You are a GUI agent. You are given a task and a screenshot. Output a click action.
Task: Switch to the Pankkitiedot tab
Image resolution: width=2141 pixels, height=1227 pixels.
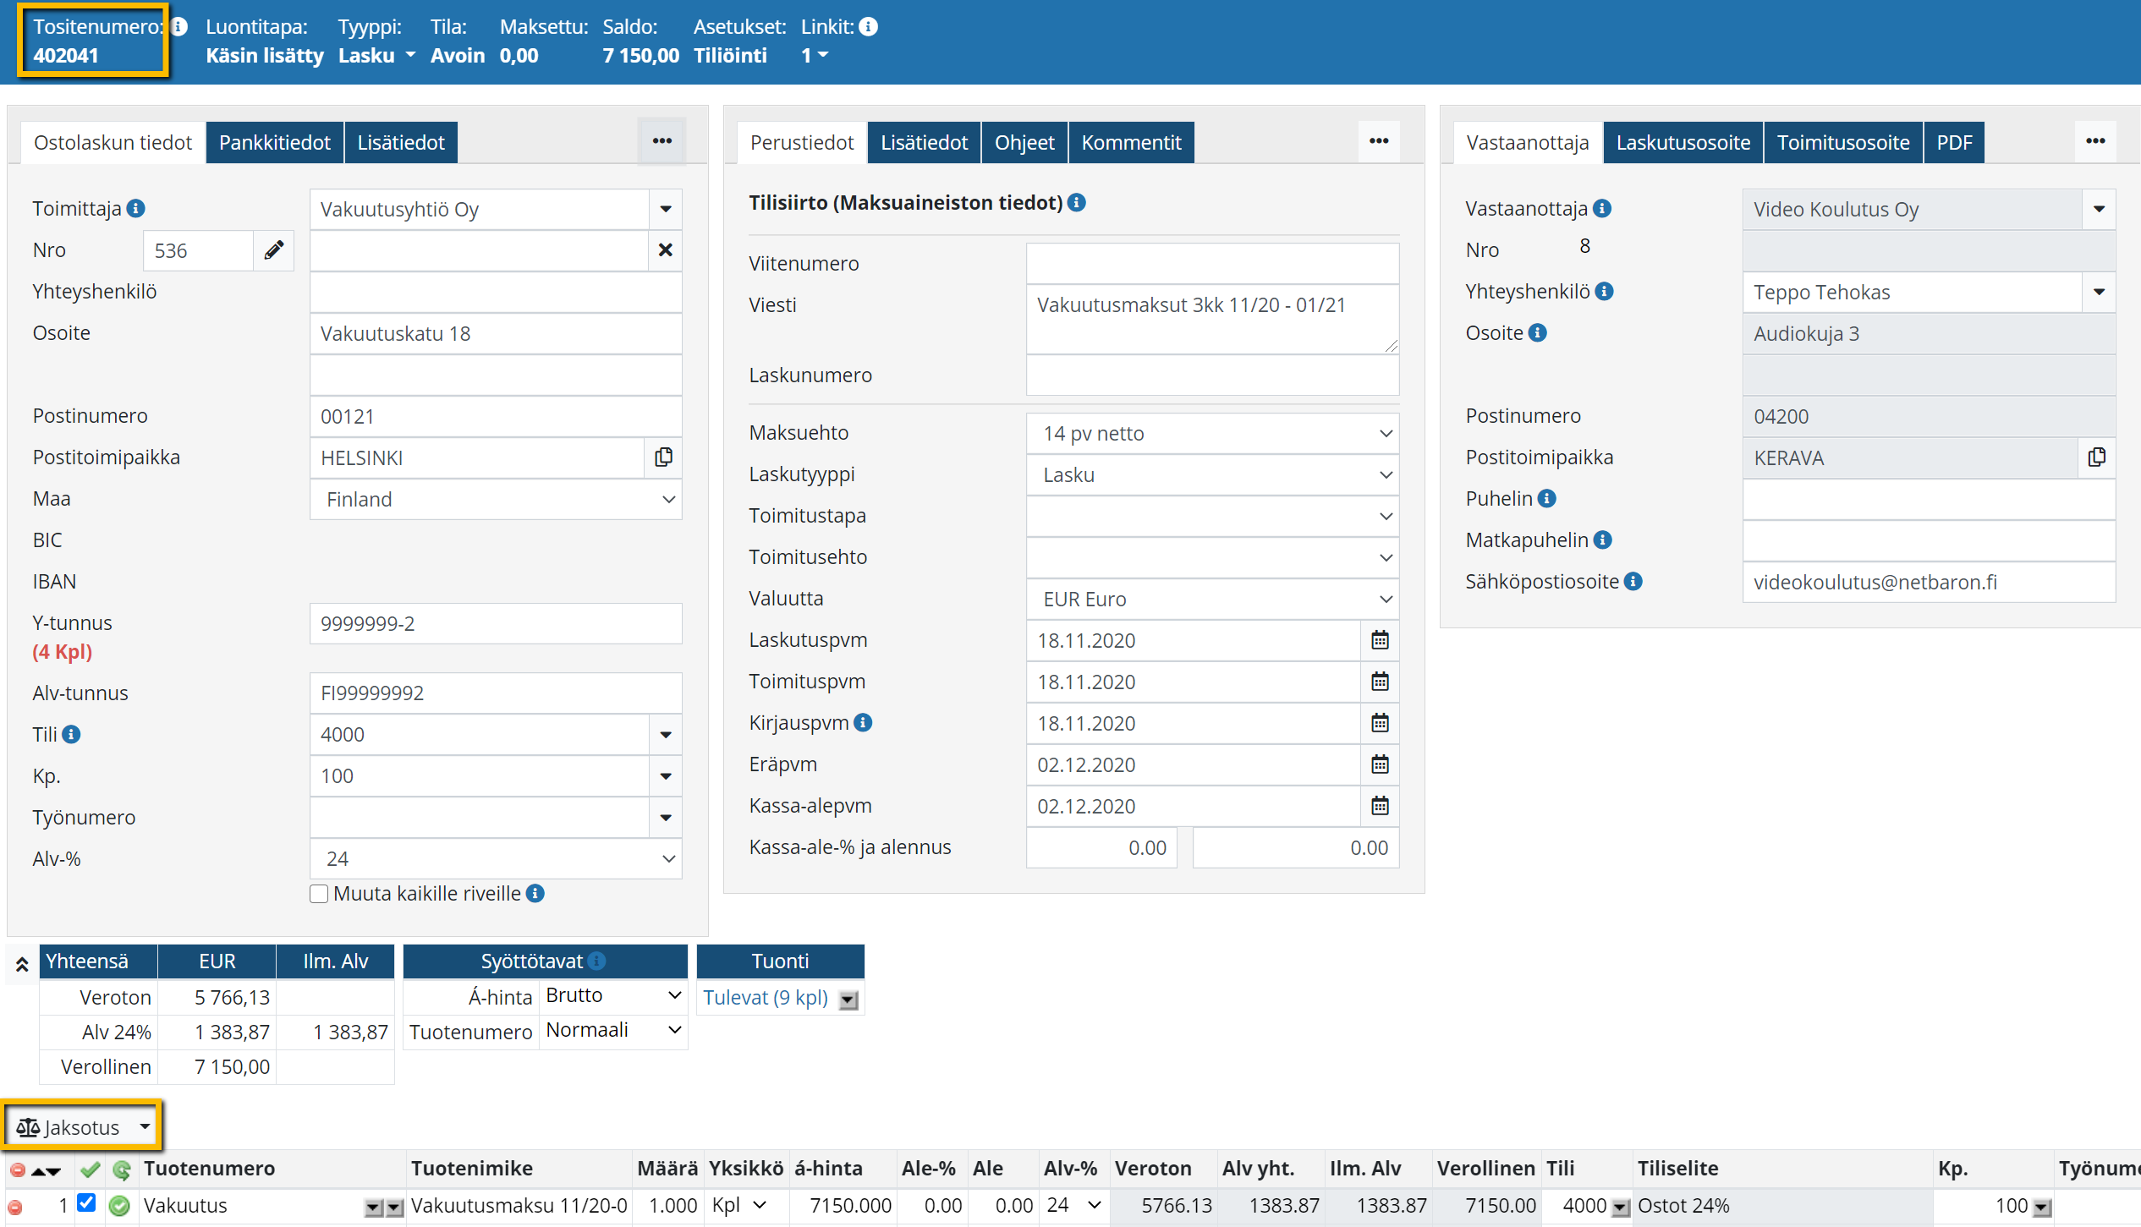coord(274,142)
